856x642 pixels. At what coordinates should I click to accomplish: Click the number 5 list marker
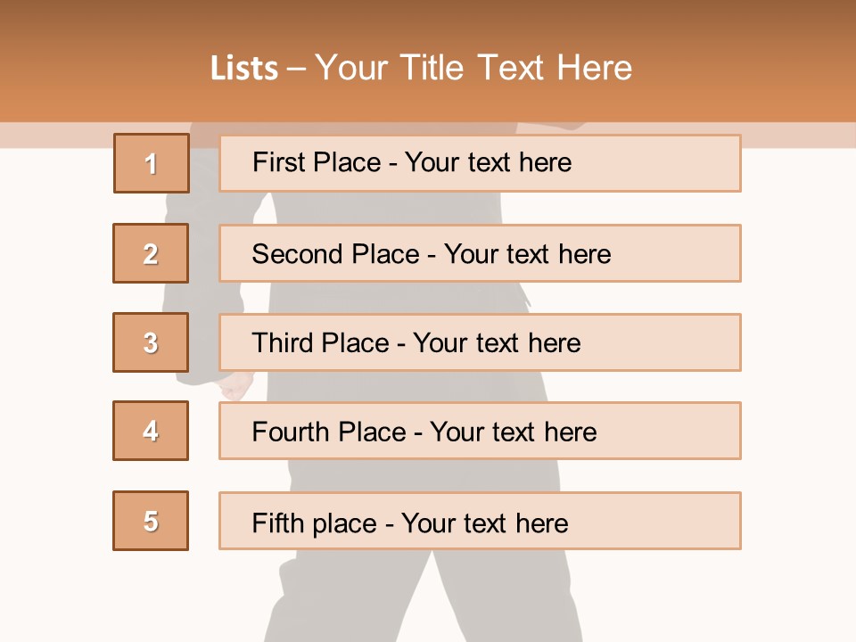coord(151,521)
